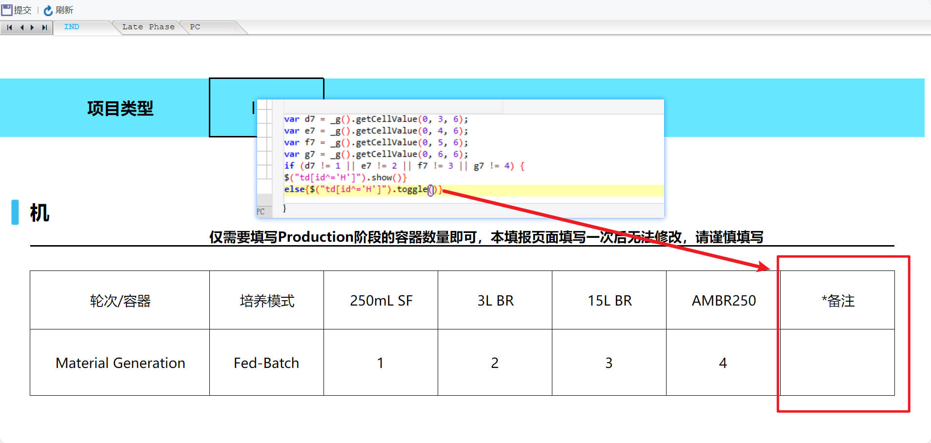931x443 pixels.
Task: Jump to first sheet tab arrow
Action: (x=9, y=27)
